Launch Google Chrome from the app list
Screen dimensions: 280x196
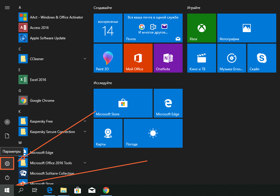tap(53, 100)
